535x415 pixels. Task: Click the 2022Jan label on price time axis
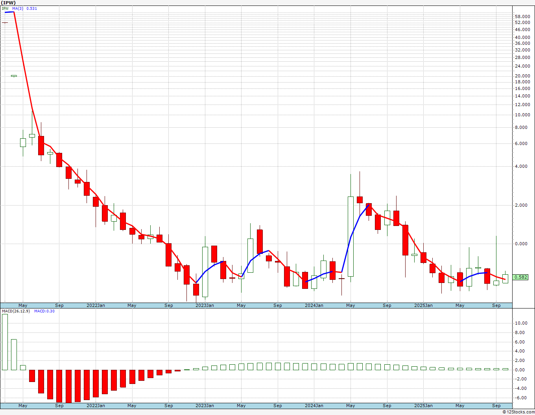(96, 305)
